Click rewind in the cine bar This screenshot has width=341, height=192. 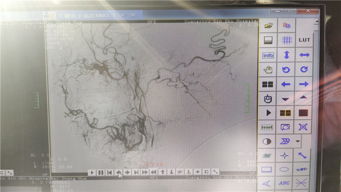pyautogui.click(x=154, y=172)
